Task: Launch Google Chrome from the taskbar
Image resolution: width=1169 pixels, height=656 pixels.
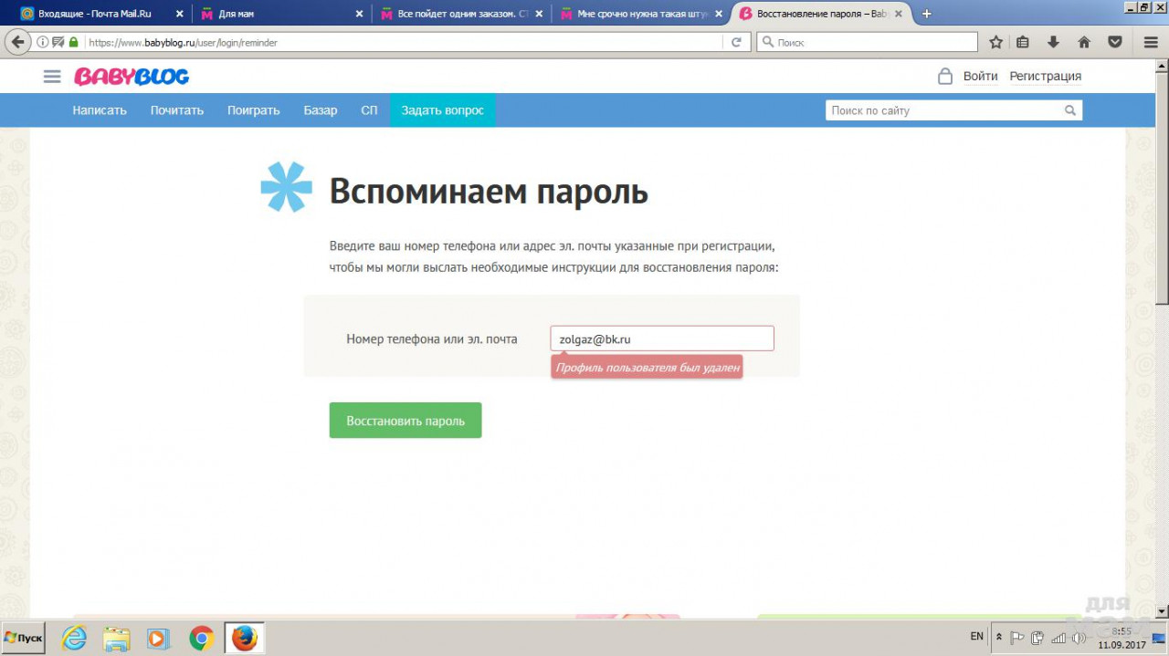Action: 202,638
